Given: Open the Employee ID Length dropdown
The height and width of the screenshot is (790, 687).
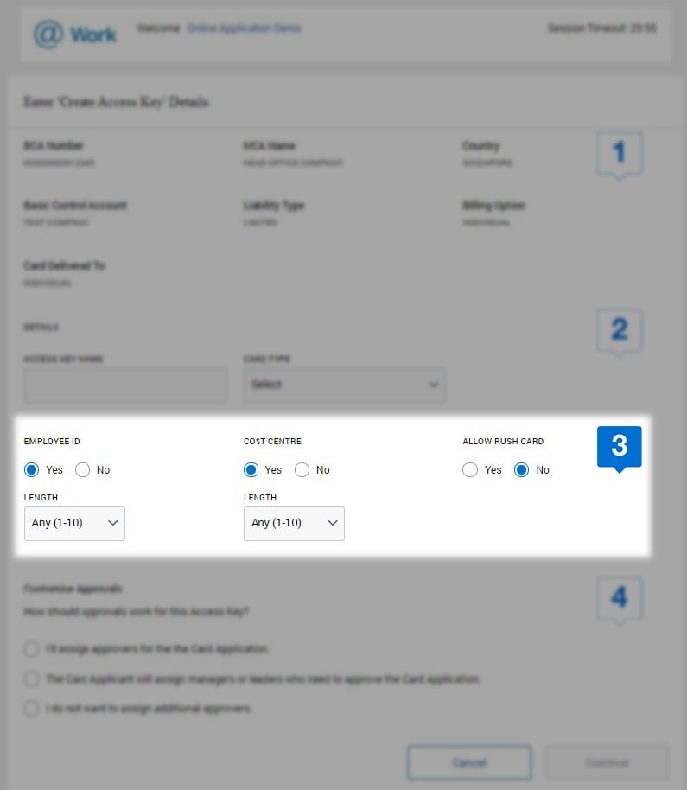Looking at the screenshot, I should [x=73, y=523].
